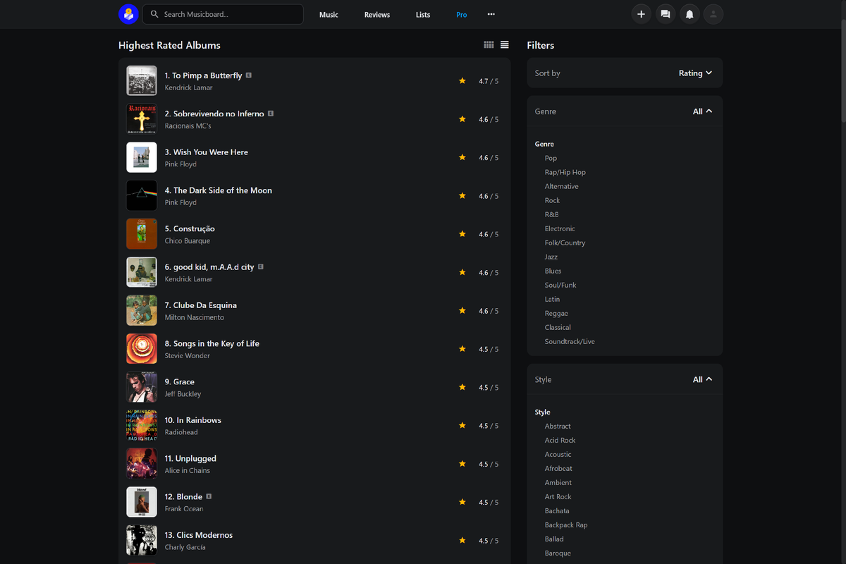Open Clube Da Esquina album title
Image resolution: width=846 pixels, height=564 pixels.
[201, 305]
